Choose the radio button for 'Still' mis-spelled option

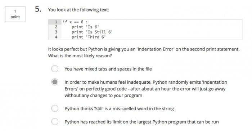55,108
